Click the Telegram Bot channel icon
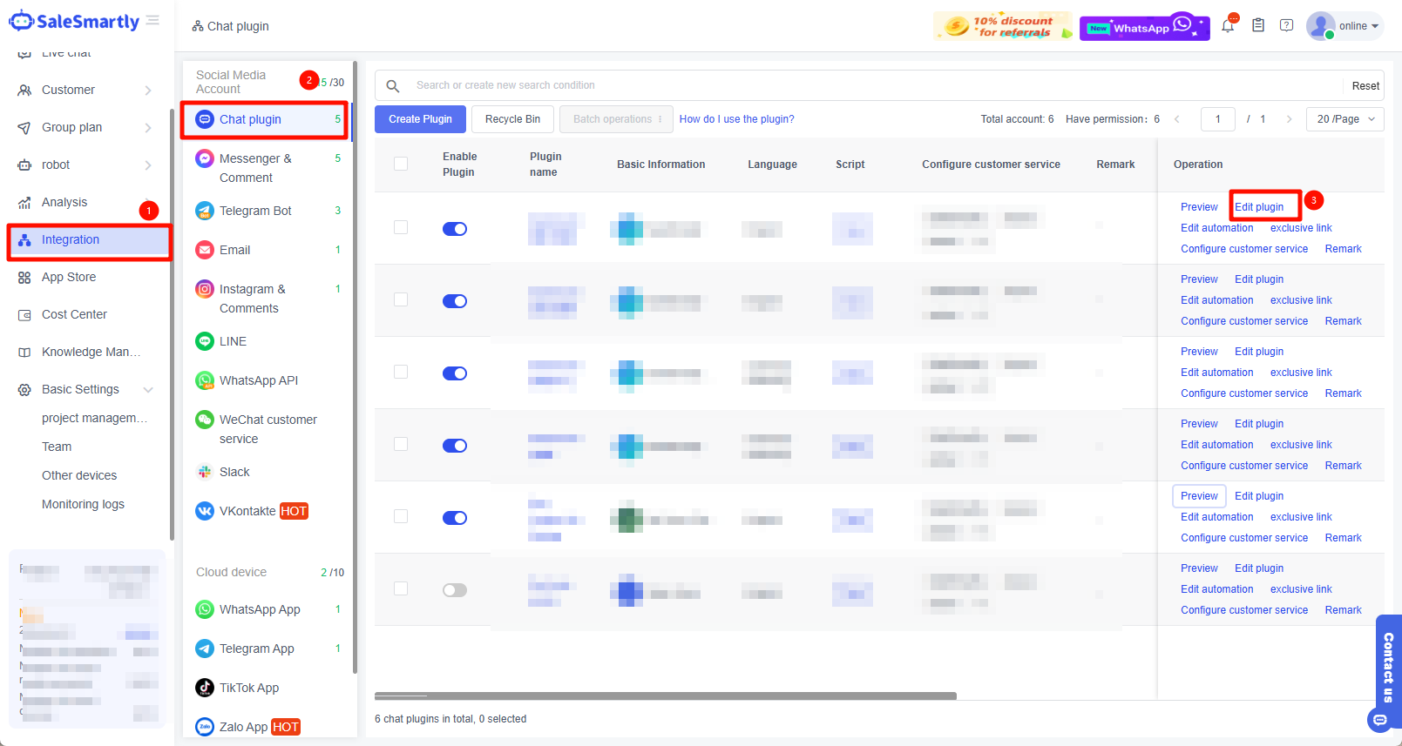Image resolution: width=1402 pixels, height=746 pixels. pyautogui.click(x=205, y=211)
